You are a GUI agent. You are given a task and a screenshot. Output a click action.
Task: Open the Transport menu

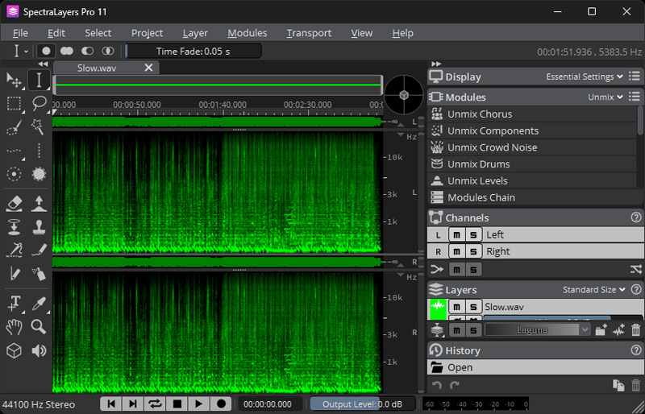(309, 33)
